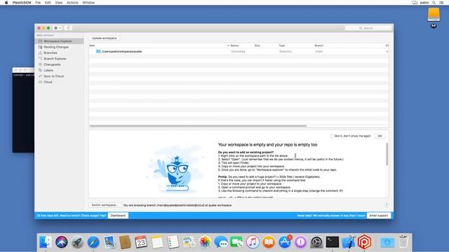Screen dimensions: 449x252
Task: Open Xcode from the dock
Action: coord(349,242)
